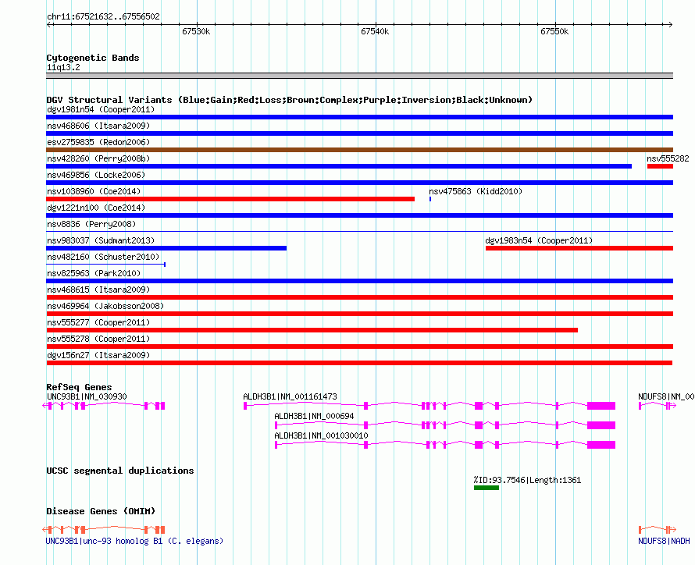Open the NDUFS8|NADH OMIM link

pos(664,541)
